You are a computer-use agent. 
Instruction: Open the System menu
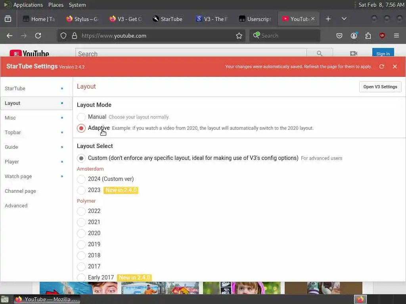pos(77,5)
